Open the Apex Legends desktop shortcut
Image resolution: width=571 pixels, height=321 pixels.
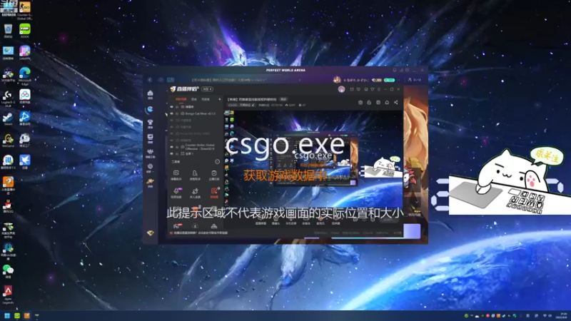tap(8, 295)
